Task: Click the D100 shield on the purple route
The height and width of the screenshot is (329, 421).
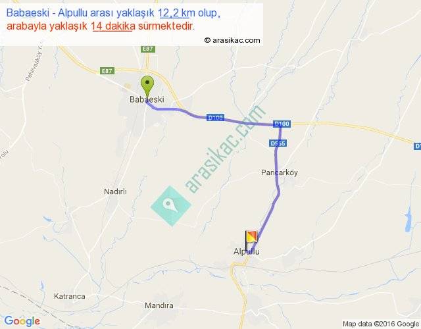Action: pos(216,118)
